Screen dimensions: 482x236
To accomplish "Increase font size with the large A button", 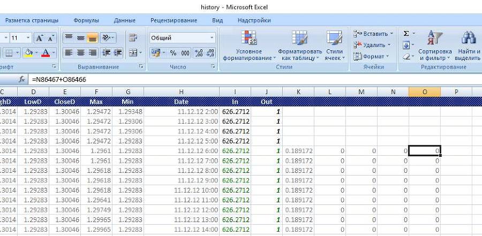I will (x=39, y=38).
